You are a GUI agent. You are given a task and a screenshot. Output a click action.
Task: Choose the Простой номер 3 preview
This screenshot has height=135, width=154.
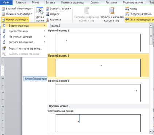tap(98, 93)
